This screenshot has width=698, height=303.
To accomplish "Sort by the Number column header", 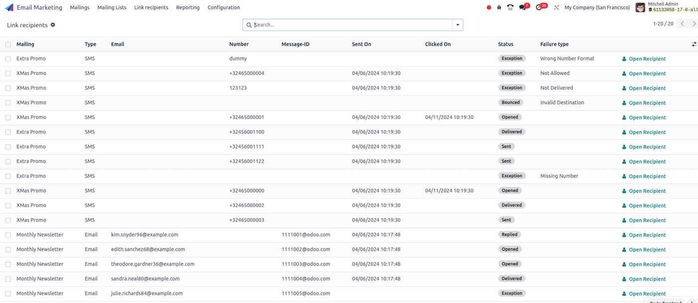I will coord(239,44).
